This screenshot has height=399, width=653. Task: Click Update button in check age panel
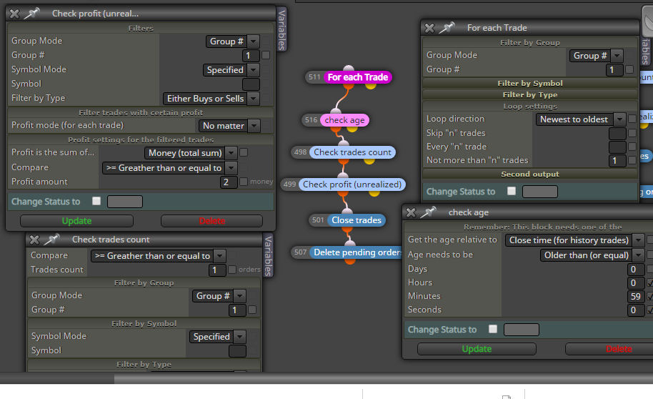click(477, 349)
